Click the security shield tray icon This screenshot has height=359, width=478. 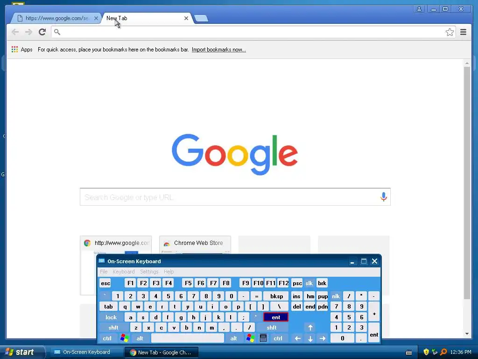pyautogui.click(x=426, y=352)
